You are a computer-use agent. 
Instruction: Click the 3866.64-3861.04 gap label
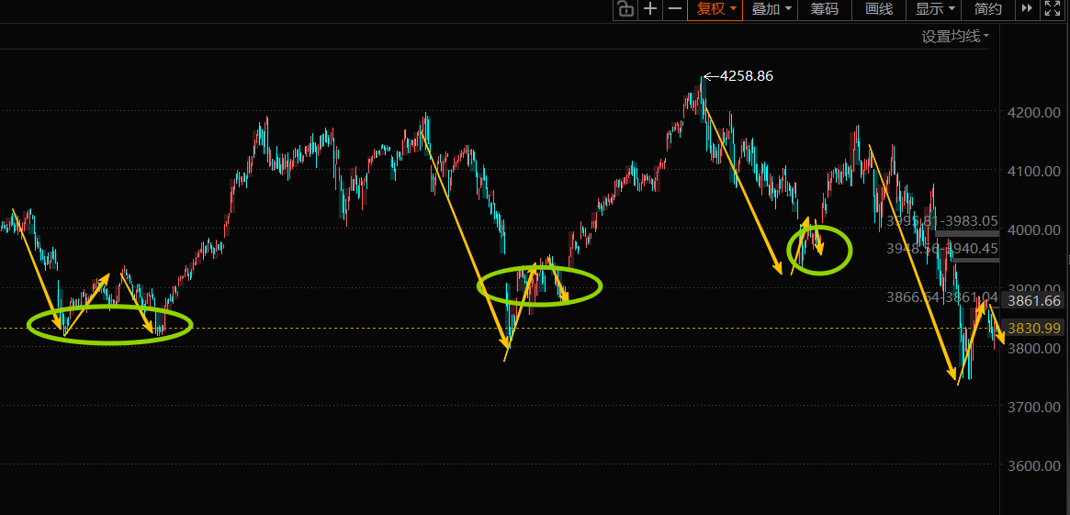point(942,297)
